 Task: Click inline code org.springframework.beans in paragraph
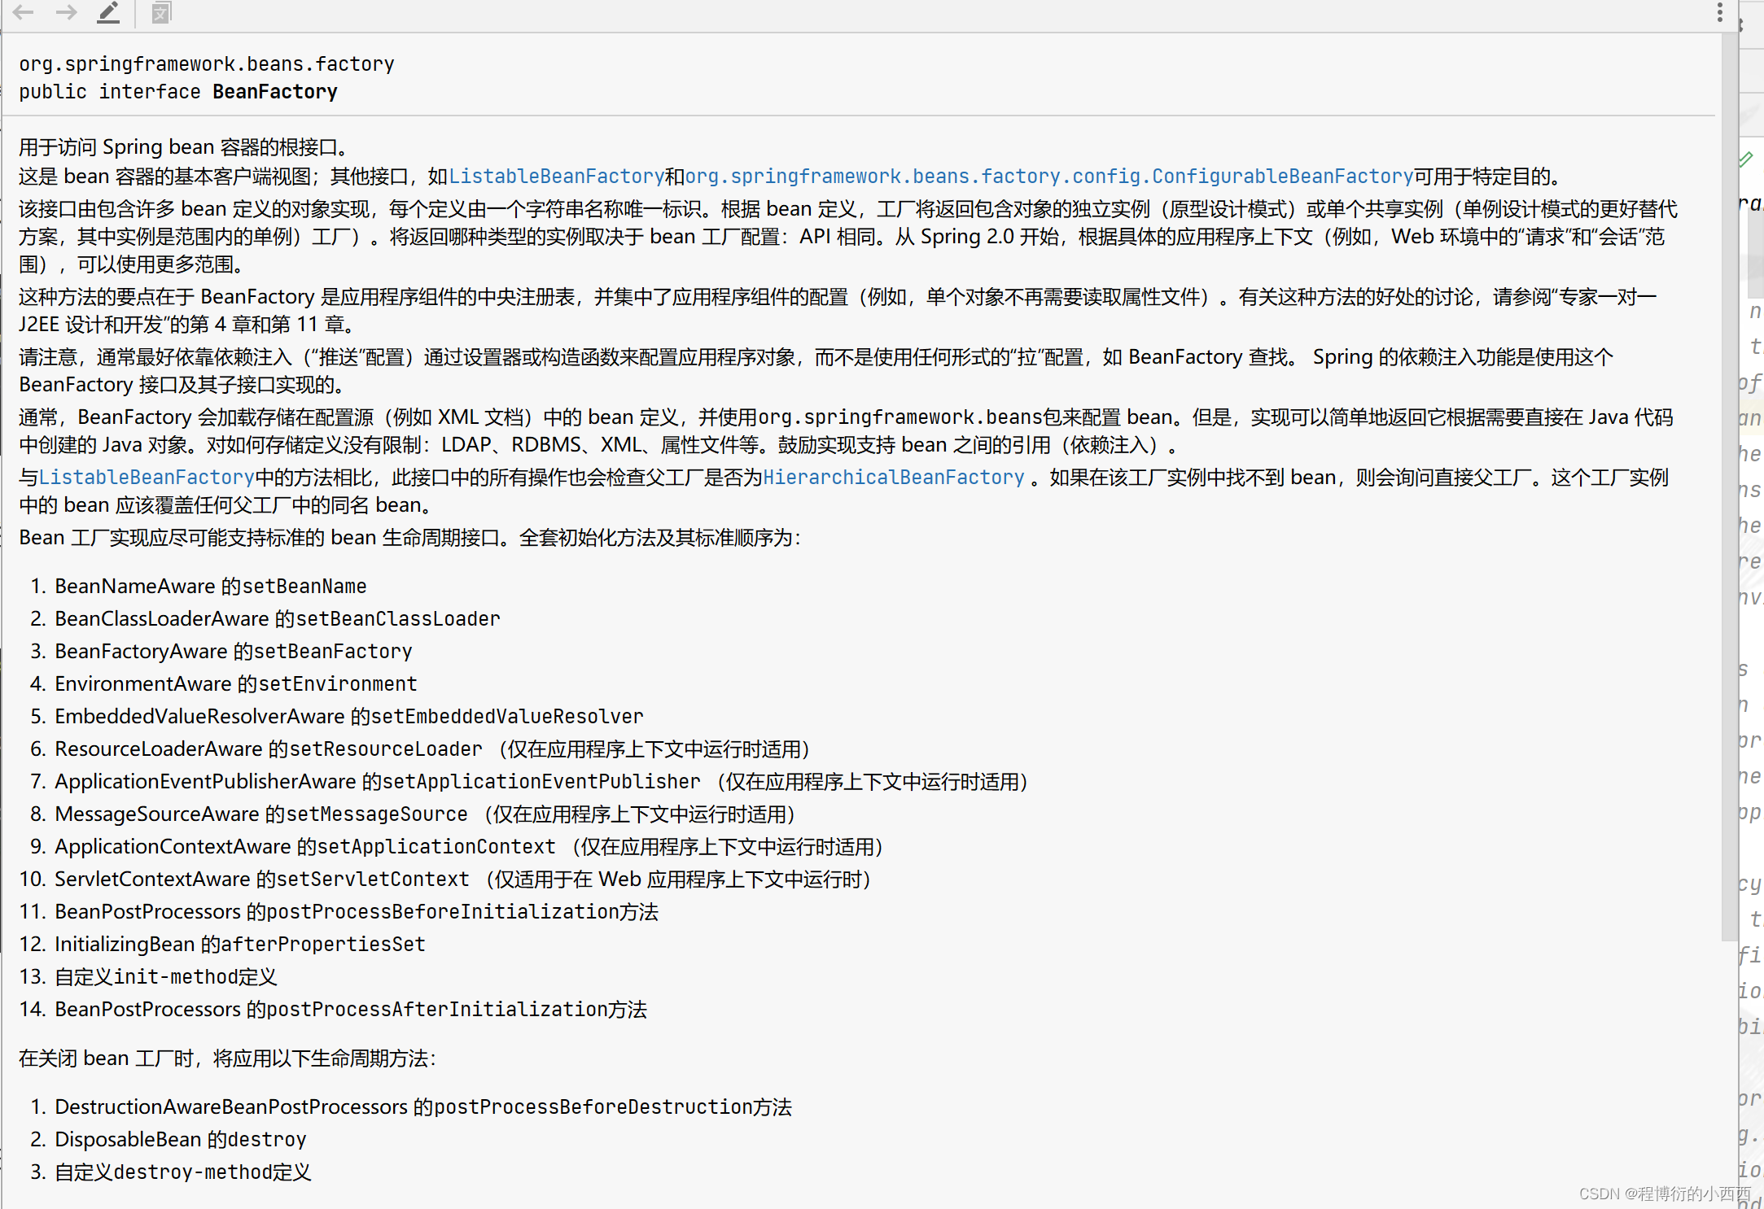900,417
